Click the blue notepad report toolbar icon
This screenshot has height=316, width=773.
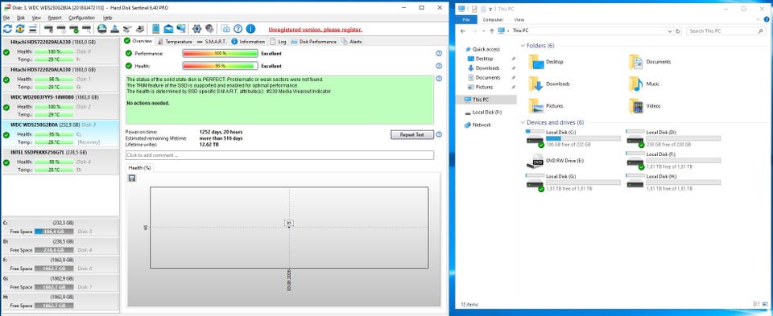click(155, 29)
